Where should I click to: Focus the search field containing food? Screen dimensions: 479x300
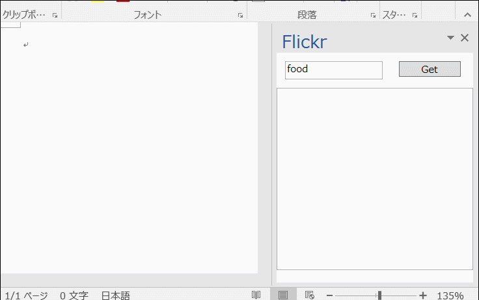(x=334, y=70)
